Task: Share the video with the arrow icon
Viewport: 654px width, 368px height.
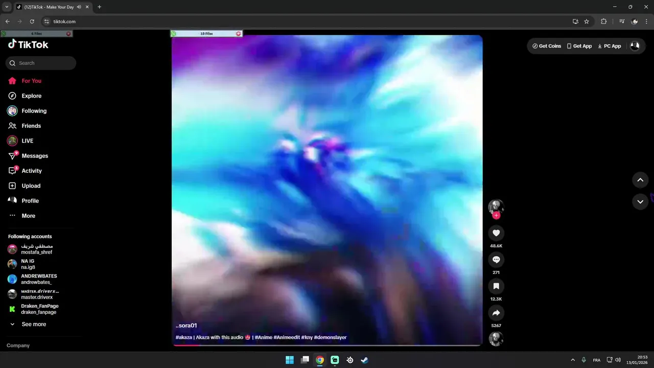Action: pos(496,313)
